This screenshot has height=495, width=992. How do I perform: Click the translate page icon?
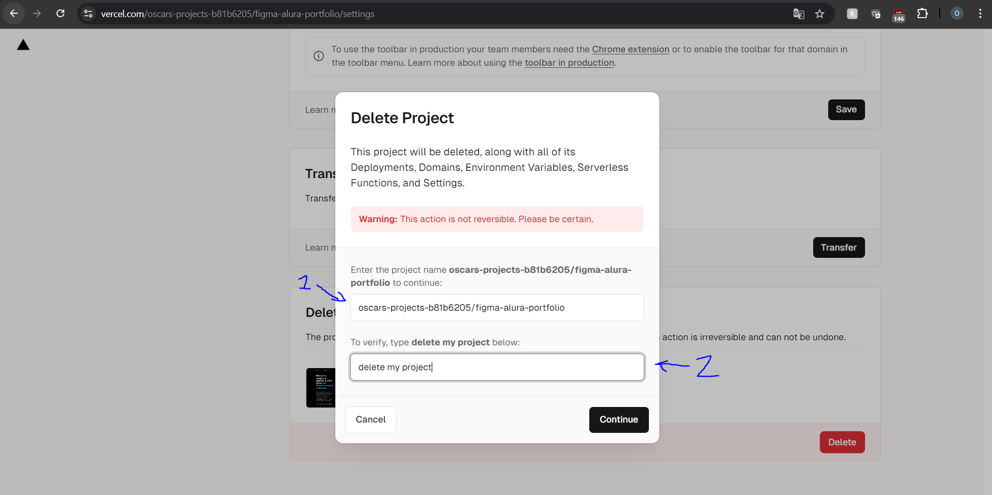coord(799,14)
